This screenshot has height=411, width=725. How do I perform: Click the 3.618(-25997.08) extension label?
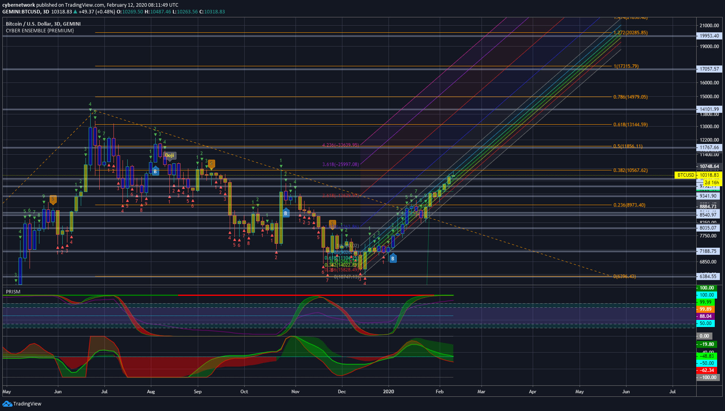click(340, 164)
